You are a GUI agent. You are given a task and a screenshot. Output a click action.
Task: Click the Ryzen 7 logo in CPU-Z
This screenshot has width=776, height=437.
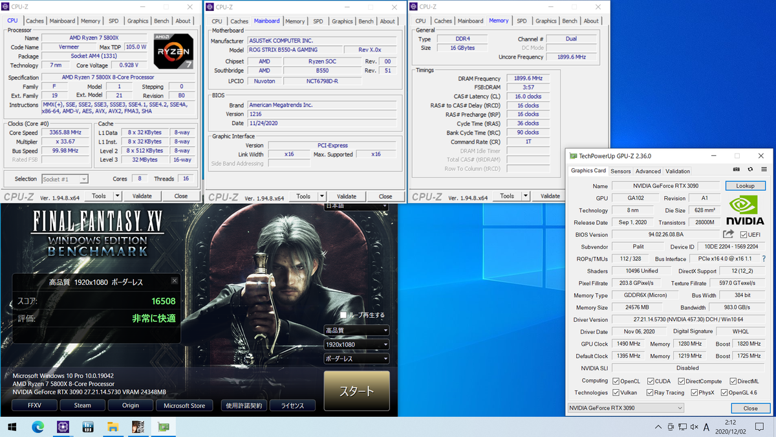pos(173,50)
